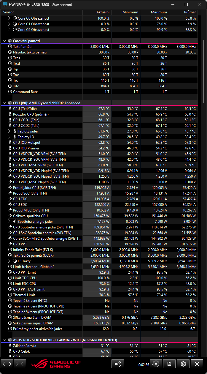Click clock icon beside Takt Paměti
The height and width of the screenshot is (374, 207).
coord(10,47)
